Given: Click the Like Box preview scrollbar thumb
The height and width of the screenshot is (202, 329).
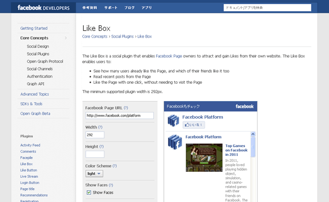Looking at the screenshot, I should [253, 147].
